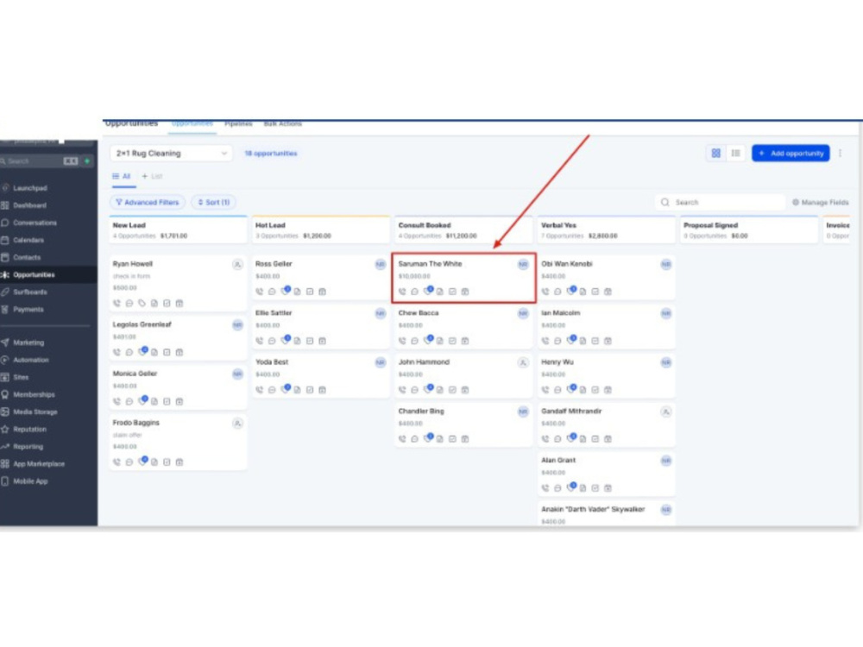Switch to board (grid) view
Screen dimensions: 863x647
[x=715, y=153]
